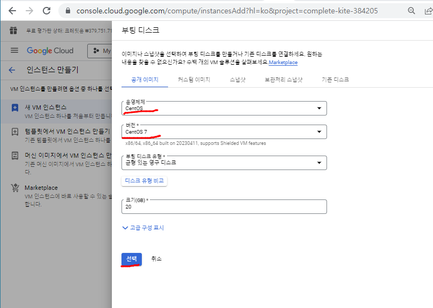Open the My project selector button

[x=100, y=51]
